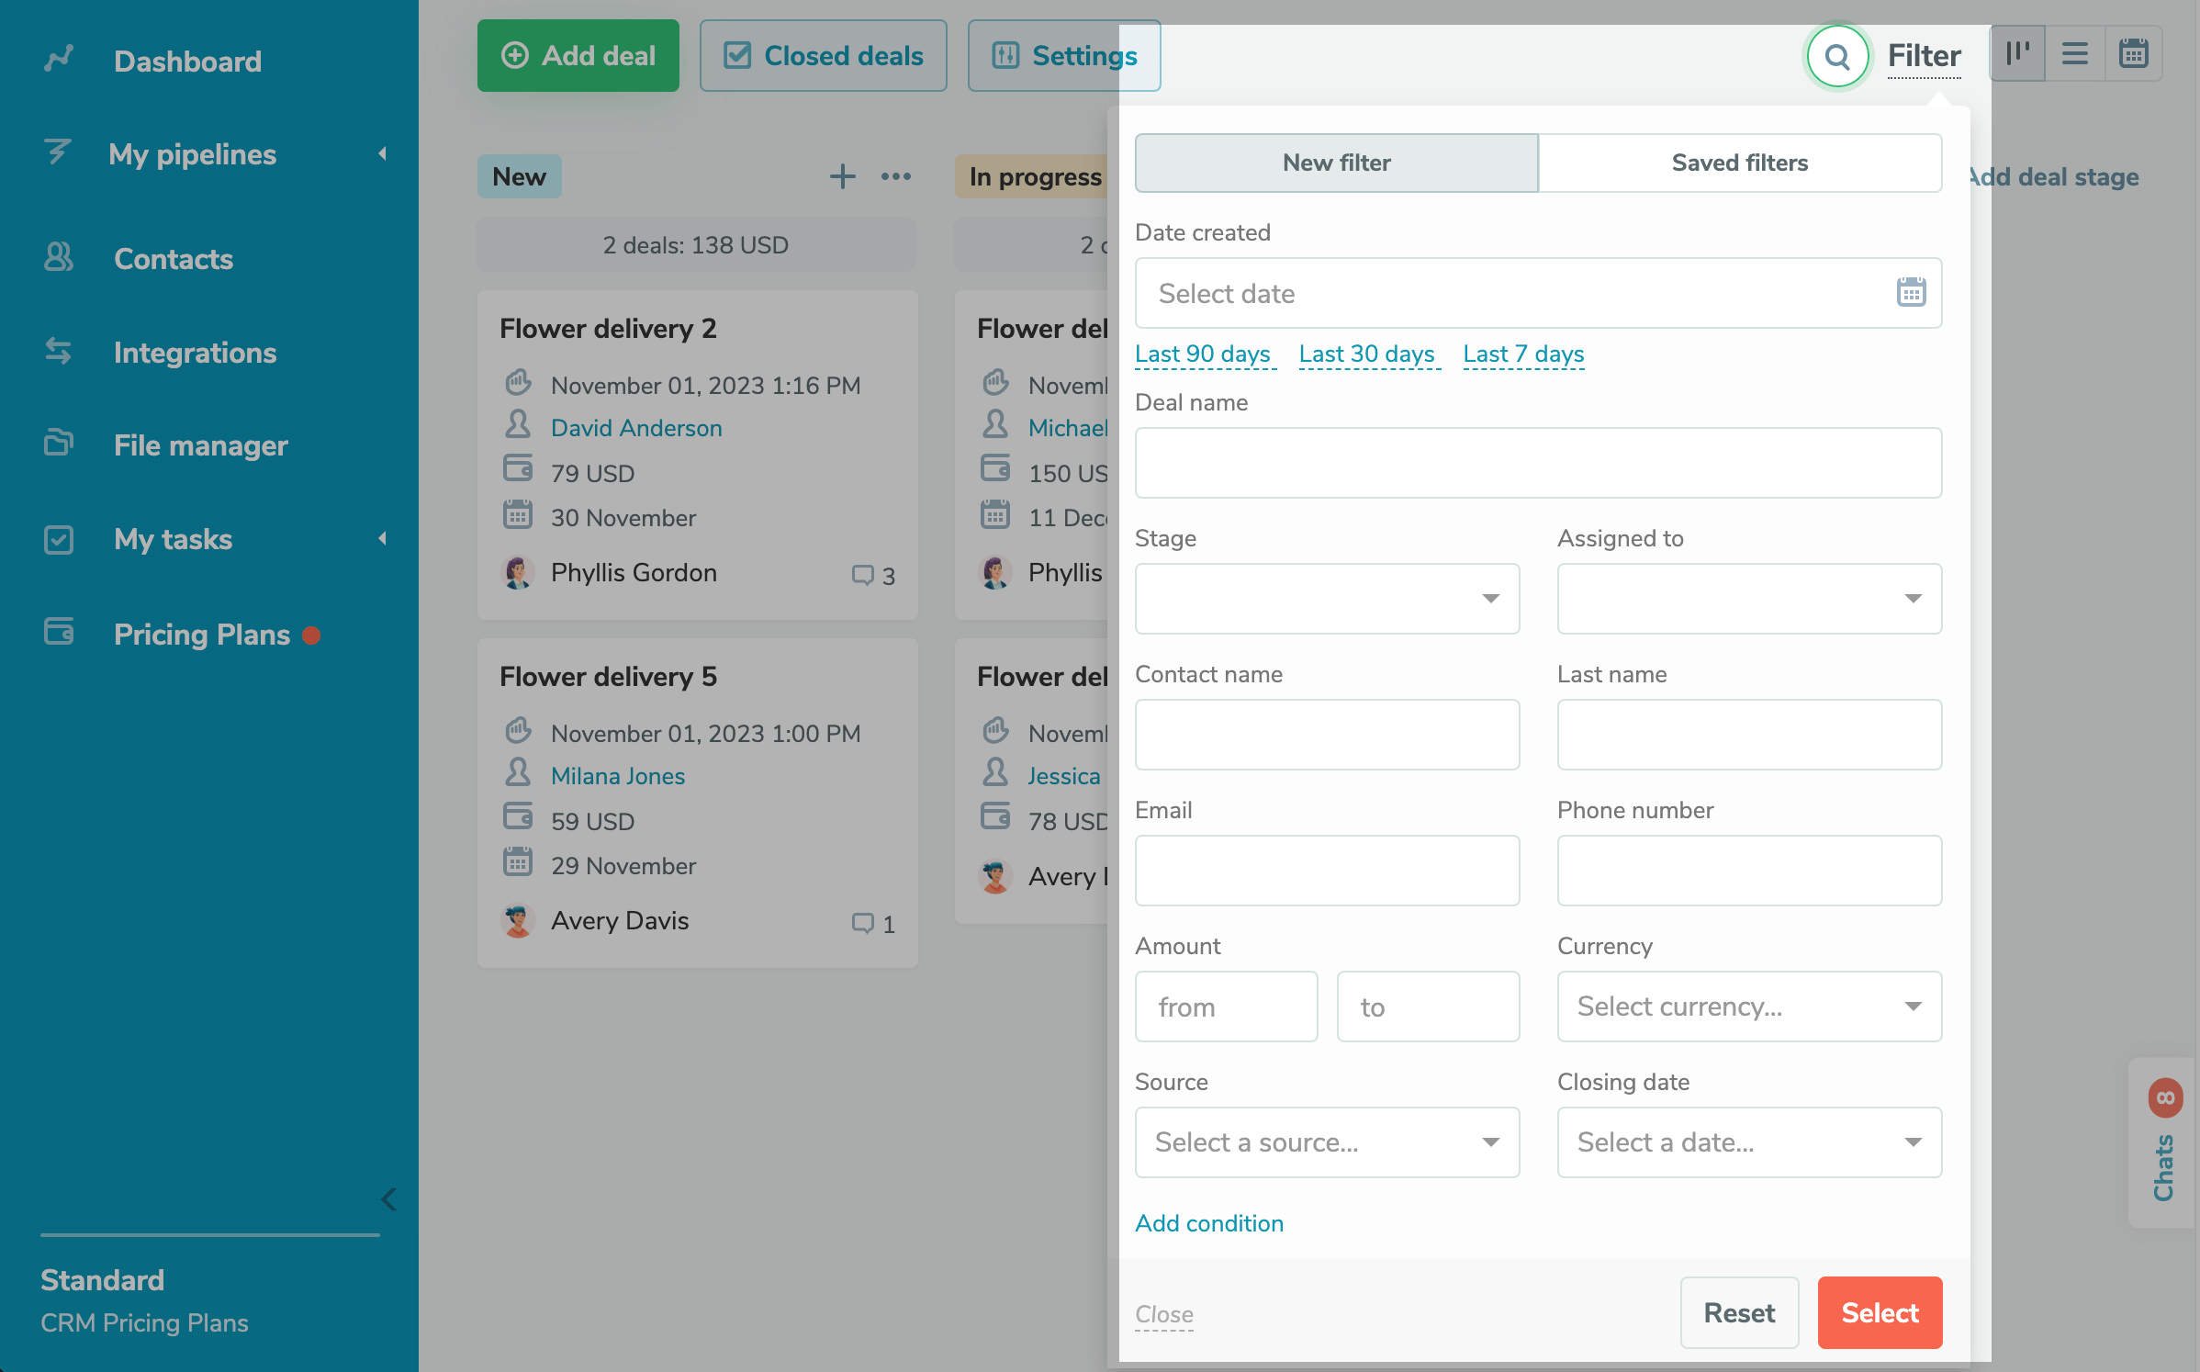Switch to calendar view icon
Image resolution: width=2200 pixels, height=1372 pixels.
coord(2133,54)
